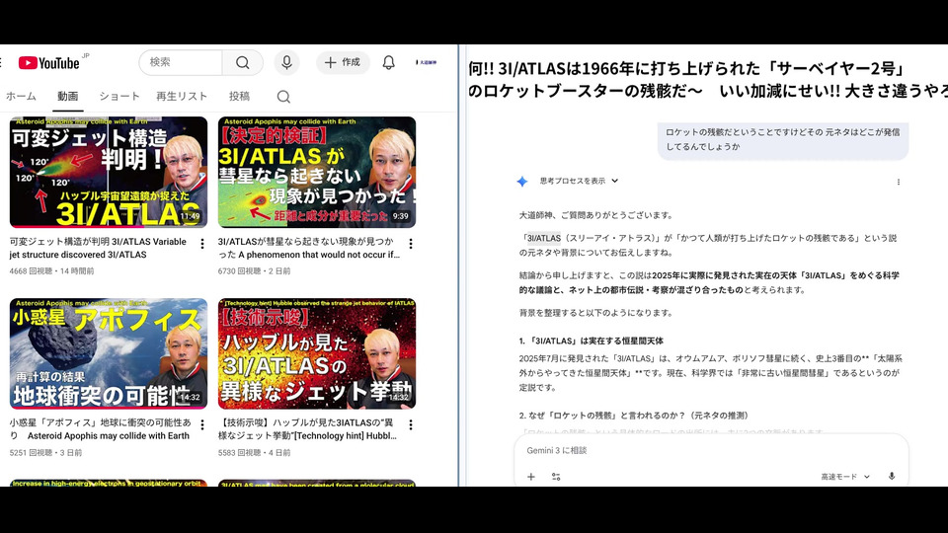This screenshot has width=948, height=533.
Task: Click text 4668 回視聴・14 時間前
Action: tap(51, 271)
